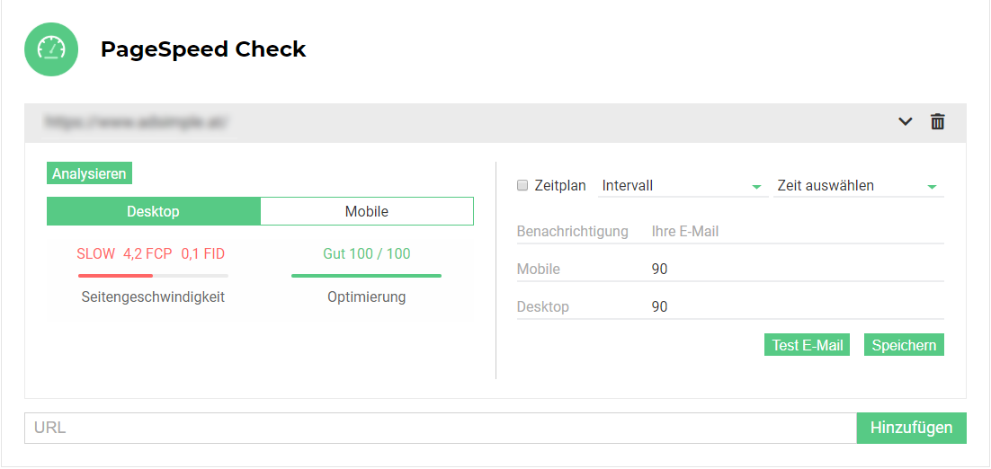This screenshot has height=469, width=991.
Task: Click the Gut 100 / 100 score text
Action: tap(366, 253)
